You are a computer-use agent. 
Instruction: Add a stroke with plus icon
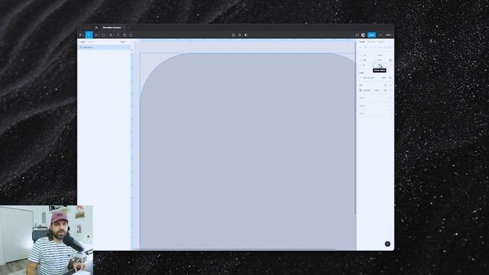(390, 99)
